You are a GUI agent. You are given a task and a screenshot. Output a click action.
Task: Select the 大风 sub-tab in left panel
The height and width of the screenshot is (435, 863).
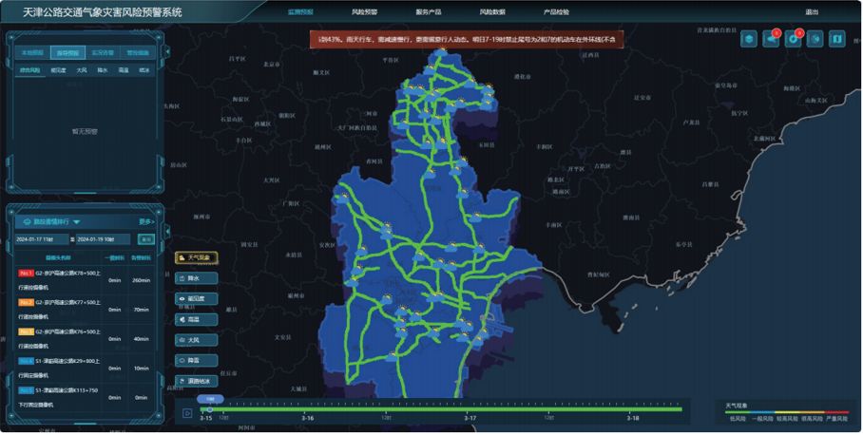[82, 70]
